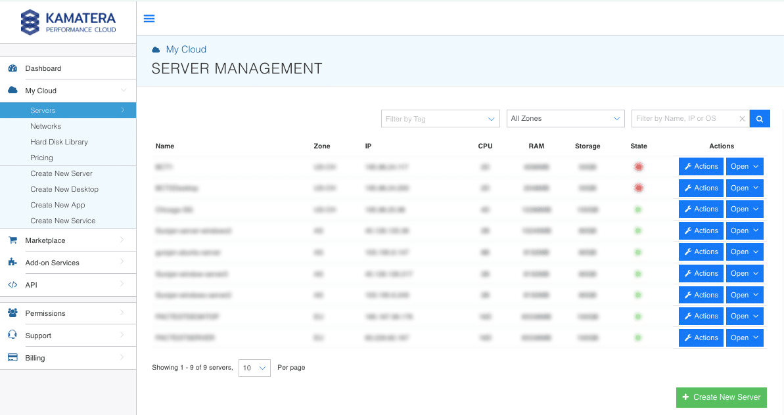This screenshot has width=784, height=415.
Task: Click the Billing credit card icon
Action: click(x=13, y=358)
